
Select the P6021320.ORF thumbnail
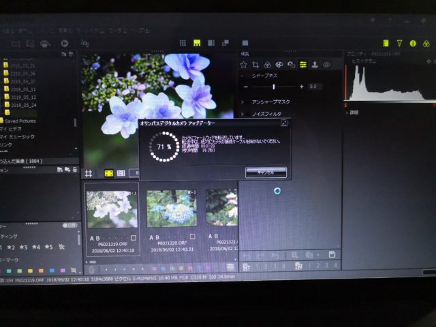(x=171, y=209)
